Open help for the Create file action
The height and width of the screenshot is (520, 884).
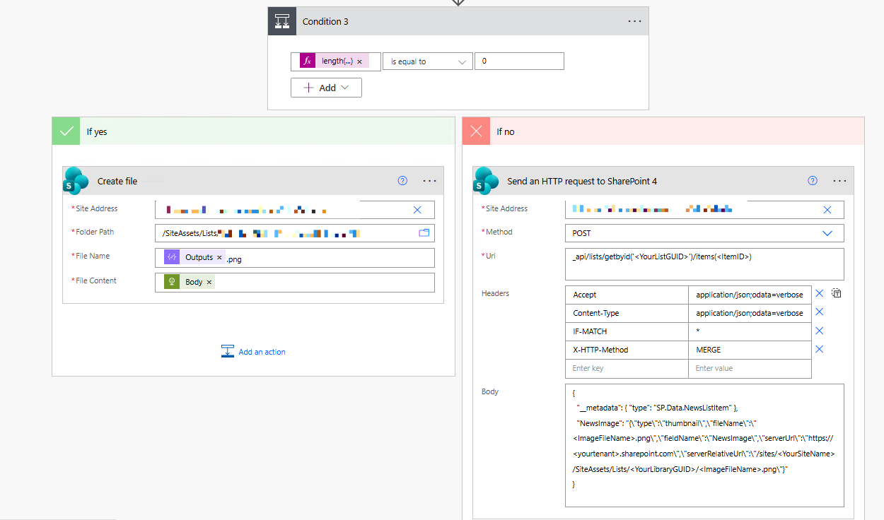[x=402, y=181]
